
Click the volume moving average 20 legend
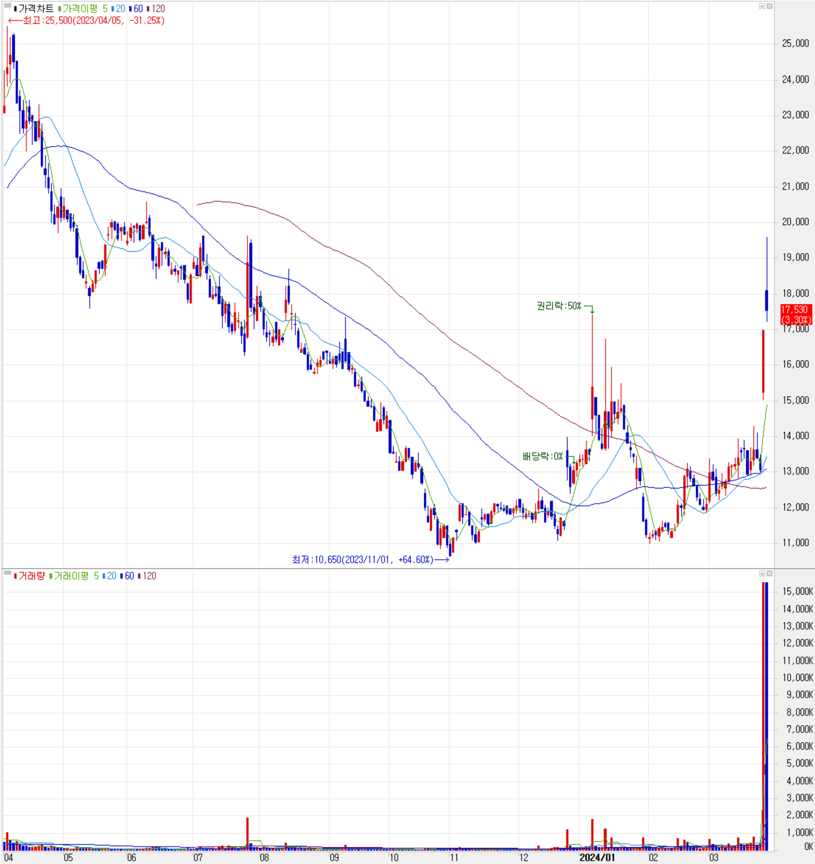click(x=110, y=576)
